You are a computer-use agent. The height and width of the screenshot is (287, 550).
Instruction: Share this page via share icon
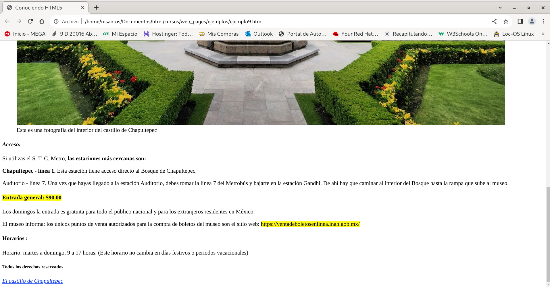pyautogui.click(x=494, y=21)
